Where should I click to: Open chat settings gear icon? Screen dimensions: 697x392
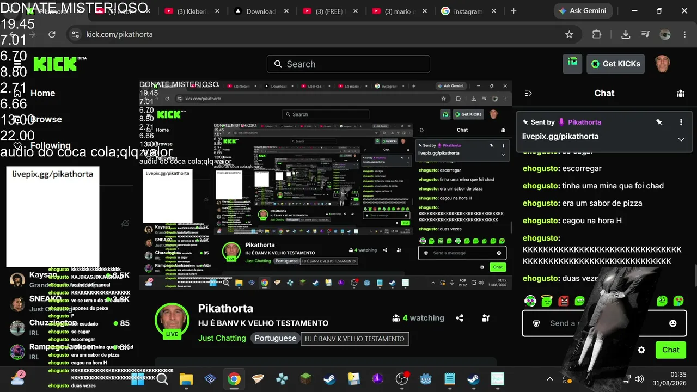(x=641, y=350)
